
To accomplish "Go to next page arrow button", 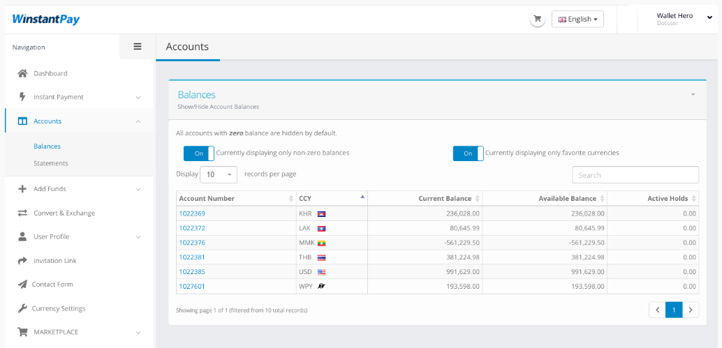I will 690,310.
